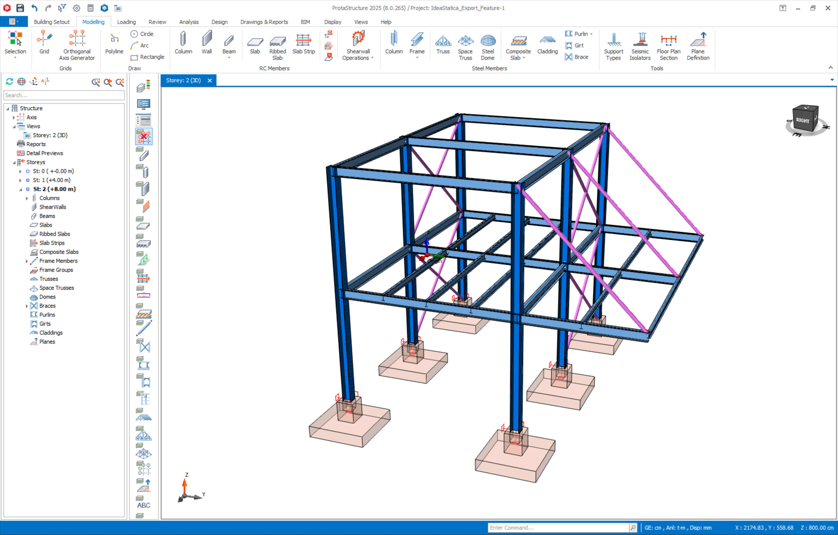Toggle St: 1 storey radio marker
Viewport: 838px width, 535px height.
28,180
